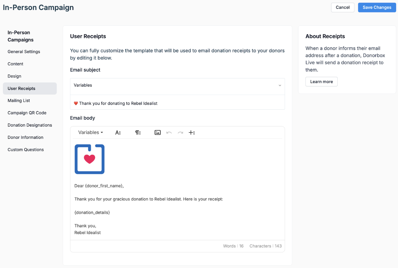Click the 'Rebel Idealist' signature line

coord(87,232)
